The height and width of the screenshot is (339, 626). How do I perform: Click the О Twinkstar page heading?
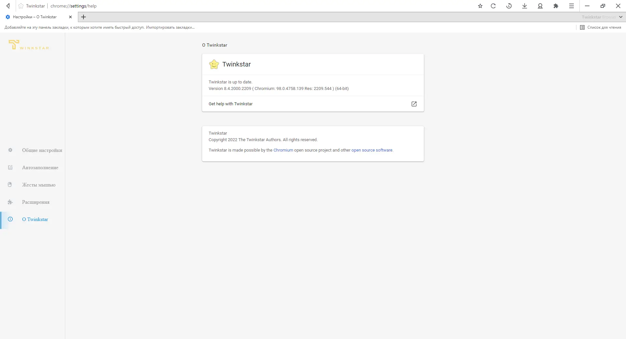(215, 45)
